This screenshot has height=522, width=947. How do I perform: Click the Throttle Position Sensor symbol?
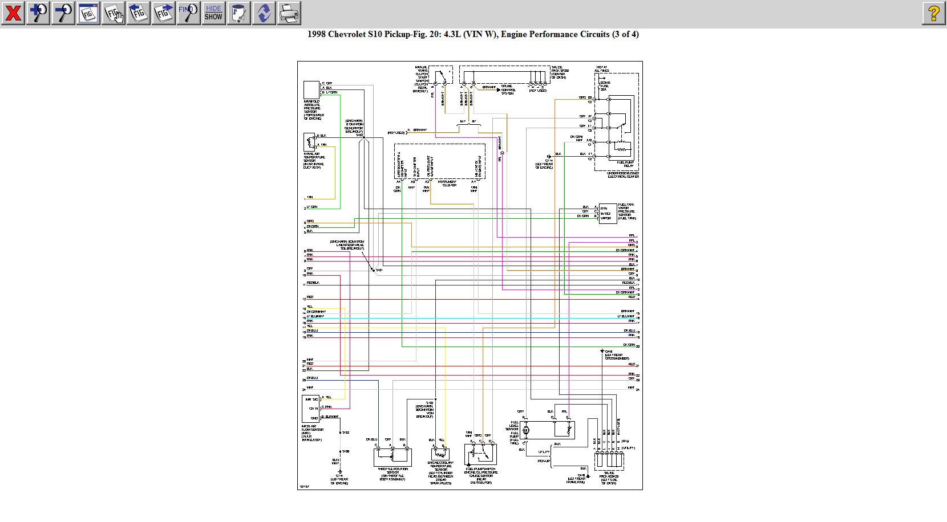pos(392,456)
